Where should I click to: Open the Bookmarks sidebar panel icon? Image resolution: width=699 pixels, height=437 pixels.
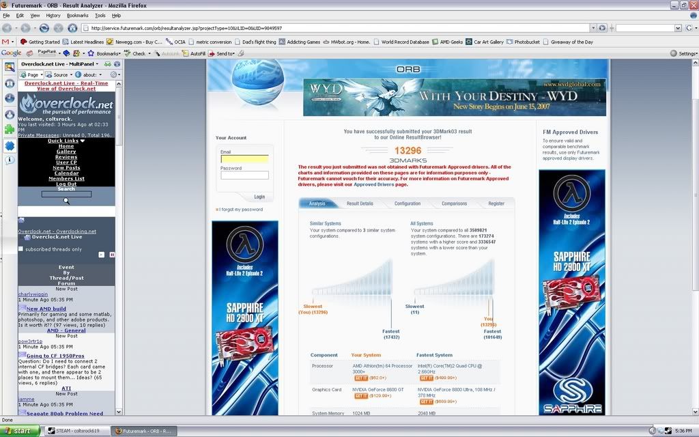(x=10, y=83)
